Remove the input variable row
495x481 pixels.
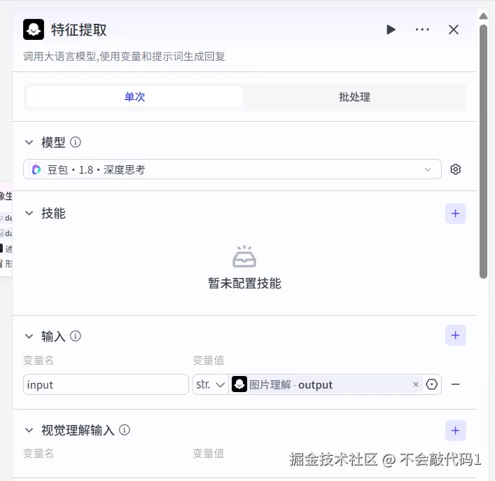coord(455,384)
